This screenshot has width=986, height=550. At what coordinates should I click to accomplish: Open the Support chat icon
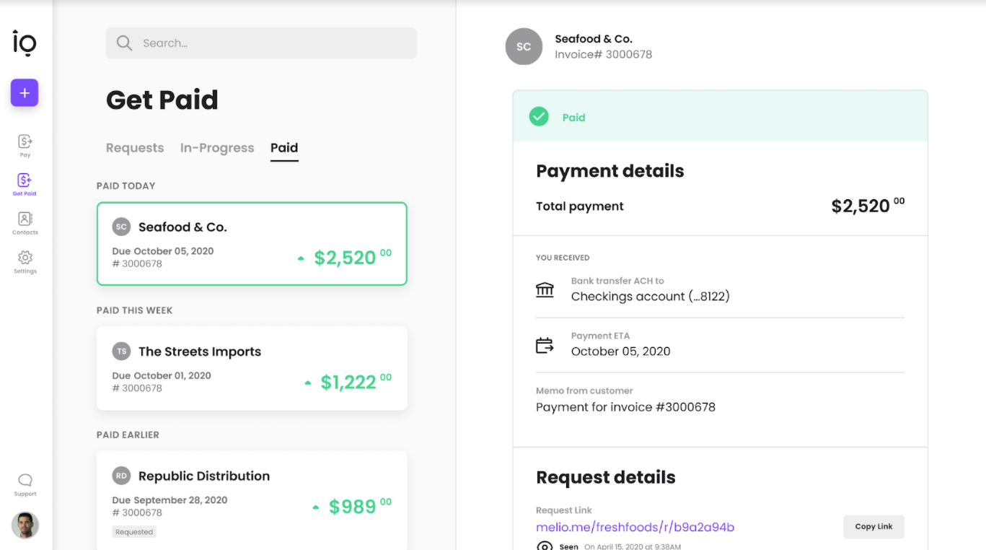(x=25, y=480)
